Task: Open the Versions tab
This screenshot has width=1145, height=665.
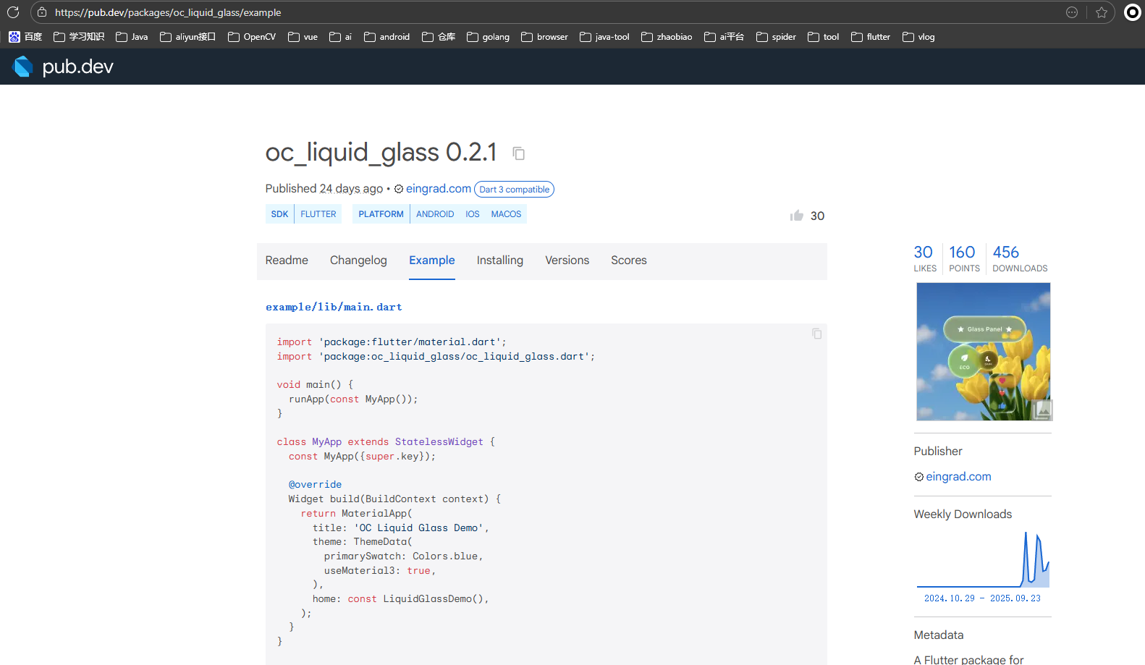Action: pos(567,261)
